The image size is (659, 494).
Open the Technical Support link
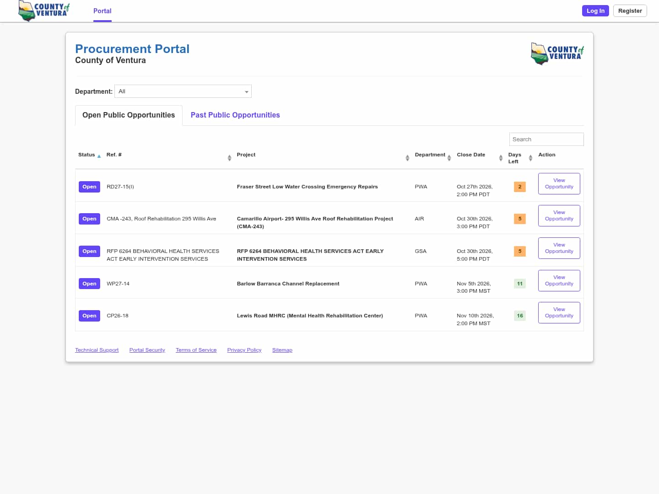click(97, 350)
